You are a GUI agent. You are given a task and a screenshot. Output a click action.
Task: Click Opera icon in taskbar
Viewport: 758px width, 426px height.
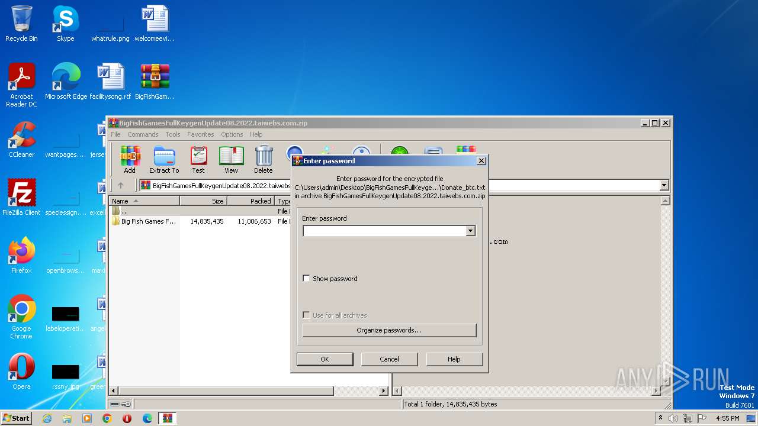(127, 418)
